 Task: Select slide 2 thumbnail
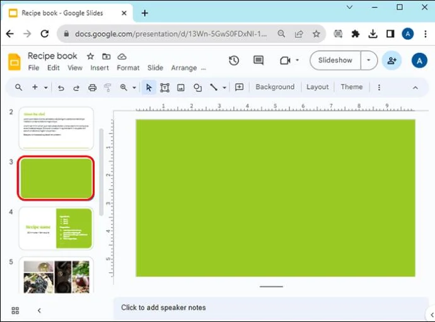coord(56,129)
